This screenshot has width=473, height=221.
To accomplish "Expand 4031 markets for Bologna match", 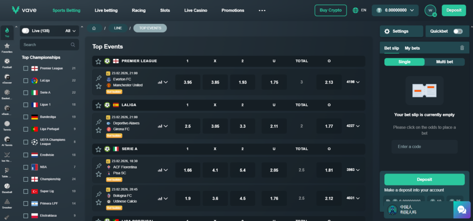I will click(353, 198).
